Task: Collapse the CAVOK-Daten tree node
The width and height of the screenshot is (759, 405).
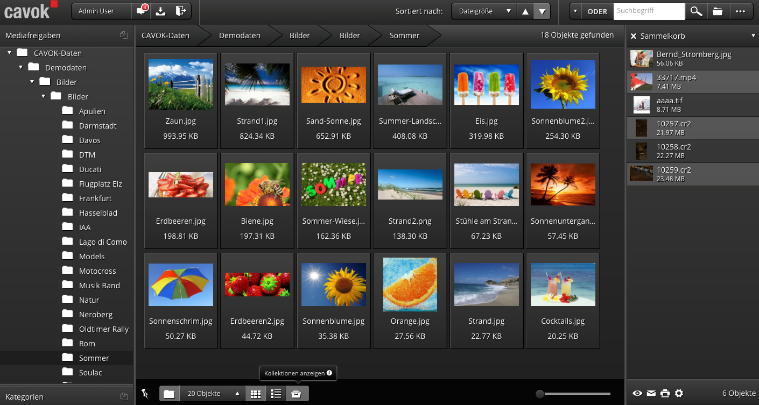Action: tap(9, 53)
